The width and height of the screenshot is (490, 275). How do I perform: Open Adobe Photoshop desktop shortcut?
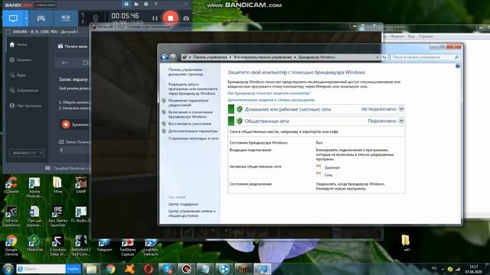click(34, 187)
